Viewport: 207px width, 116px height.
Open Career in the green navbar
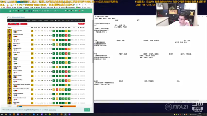[58, 11]
